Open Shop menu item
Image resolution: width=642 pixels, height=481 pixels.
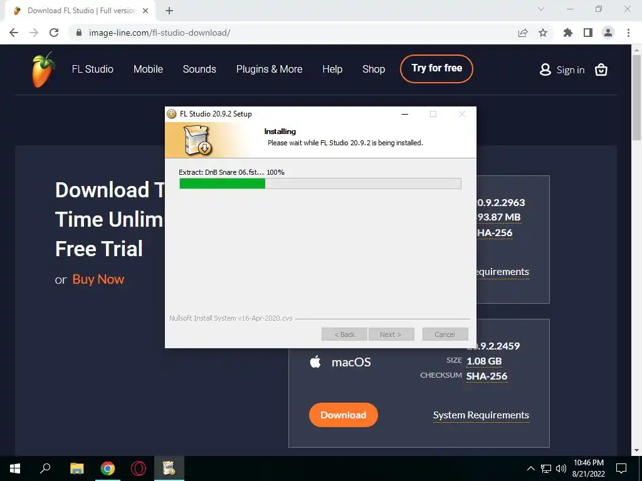click(x=374, y=69)
